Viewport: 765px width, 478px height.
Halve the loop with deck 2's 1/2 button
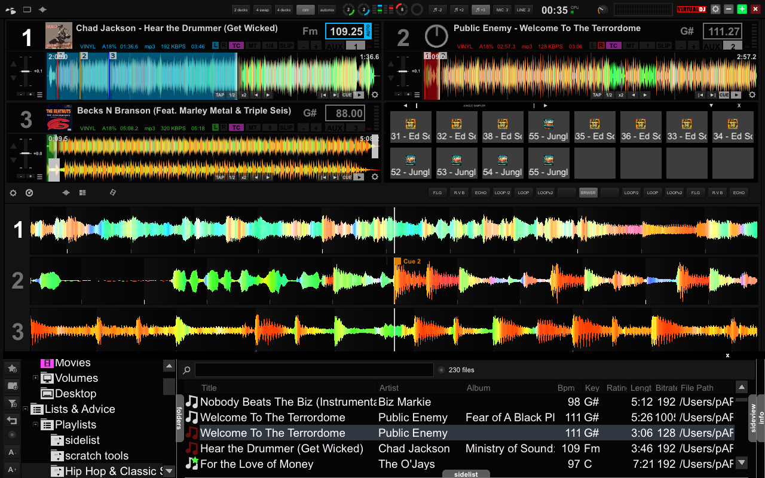pyautogui.click(x=609, y=95)
